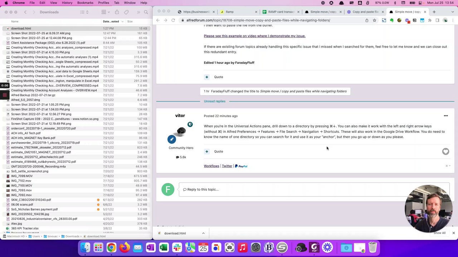Open vitor's PayPal signature link
The height and width of the screenshot is (257, 458).
point(241,166)
